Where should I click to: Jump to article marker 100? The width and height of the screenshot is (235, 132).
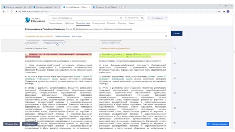tap(175, 108)
